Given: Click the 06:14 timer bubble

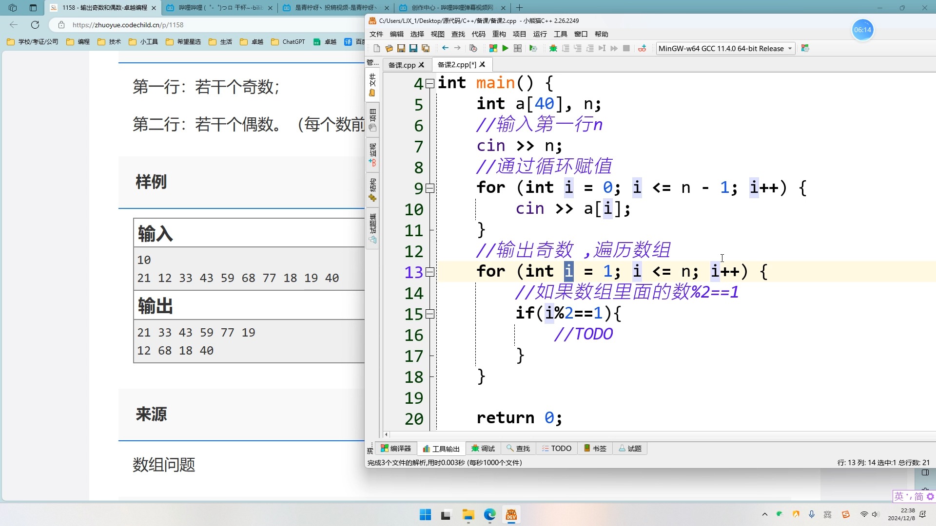Looking at the screenshot, I should pyautogui.click(x=862, y=30).
